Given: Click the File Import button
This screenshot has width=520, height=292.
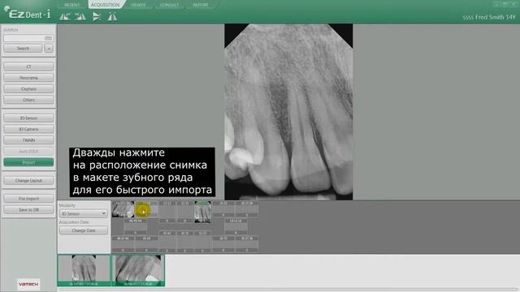Looking at the screenshot, I should coord(28,198).
